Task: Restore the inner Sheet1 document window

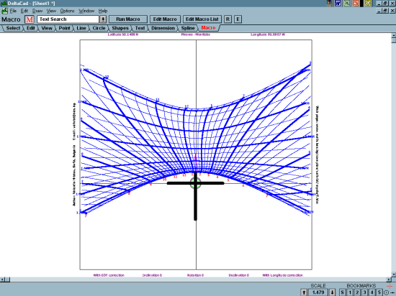Action: tap(385, 11)
